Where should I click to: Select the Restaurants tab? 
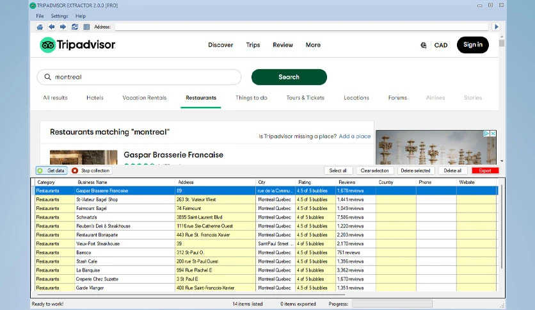pyautogui.click(x=201, y=97)
